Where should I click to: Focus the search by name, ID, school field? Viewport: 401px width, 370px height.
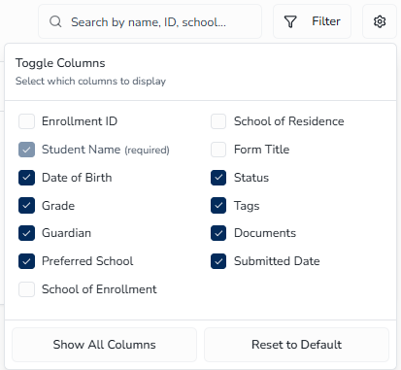(x=150, y=21)
